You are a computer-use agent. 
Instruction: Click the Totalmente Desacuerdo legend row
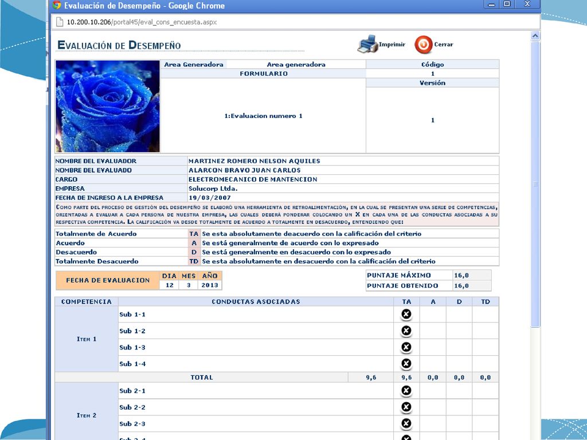277,261
